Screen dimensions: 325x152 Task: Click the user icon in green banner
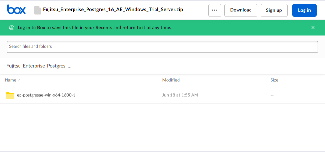click(x=12, y=28)
